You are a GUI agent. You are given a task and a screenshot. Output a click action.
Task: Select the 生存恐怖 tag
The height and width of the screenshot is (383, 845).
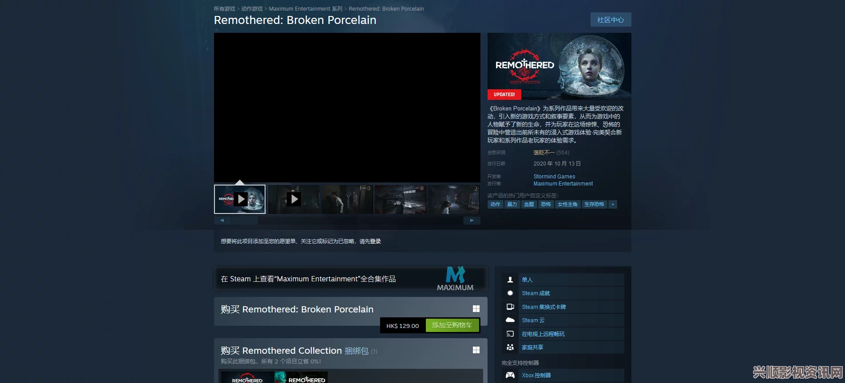point(594,204)
